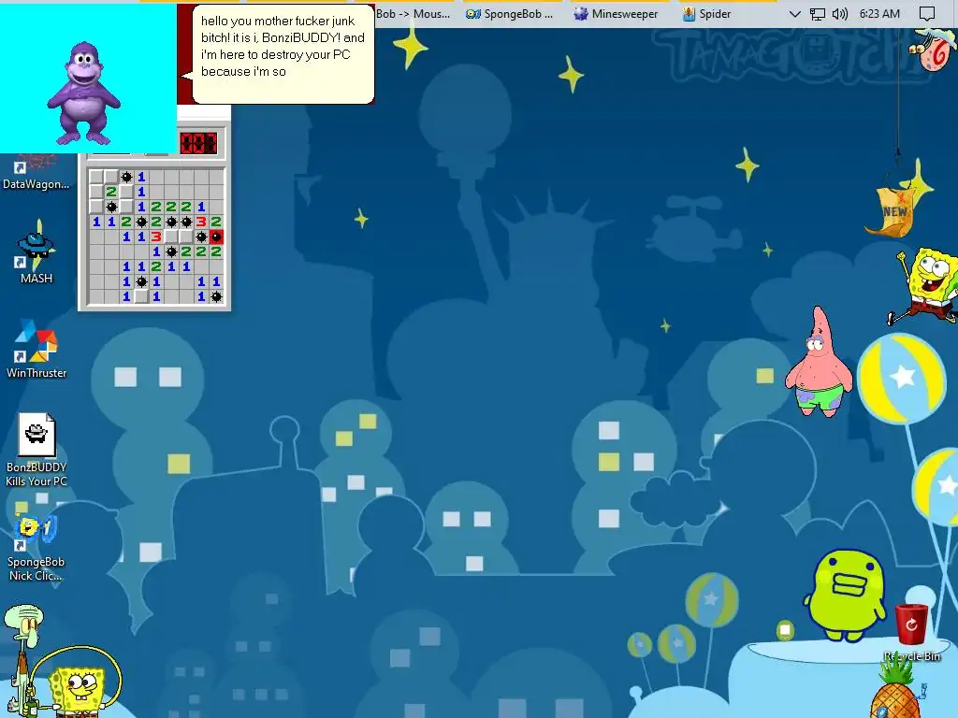Click the Patrick Star desktop character
Screen dimensions: 958x718
820,362
